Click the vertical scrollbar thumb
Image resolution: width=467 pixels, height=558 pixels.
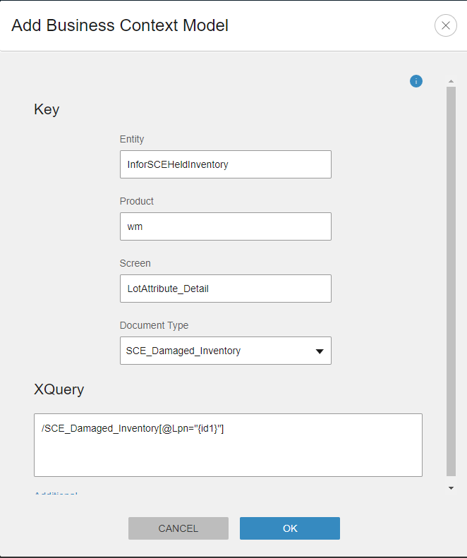(x=451, y=282)
